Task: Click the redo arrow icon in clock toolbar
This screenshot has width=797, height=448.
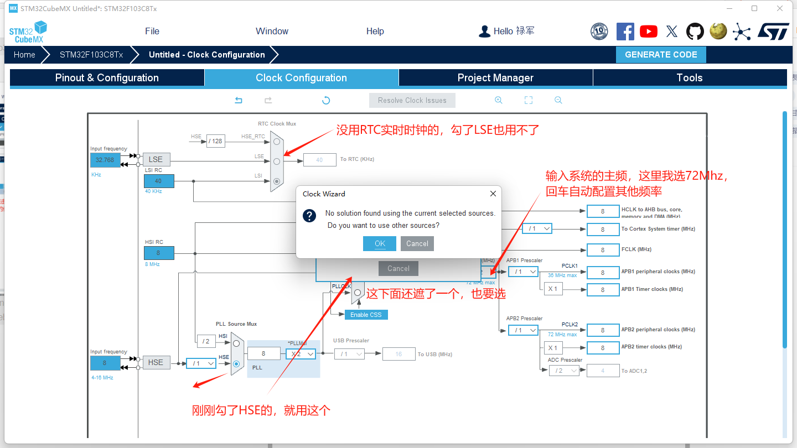Action: pyautogui.click(x=268, y=100)
